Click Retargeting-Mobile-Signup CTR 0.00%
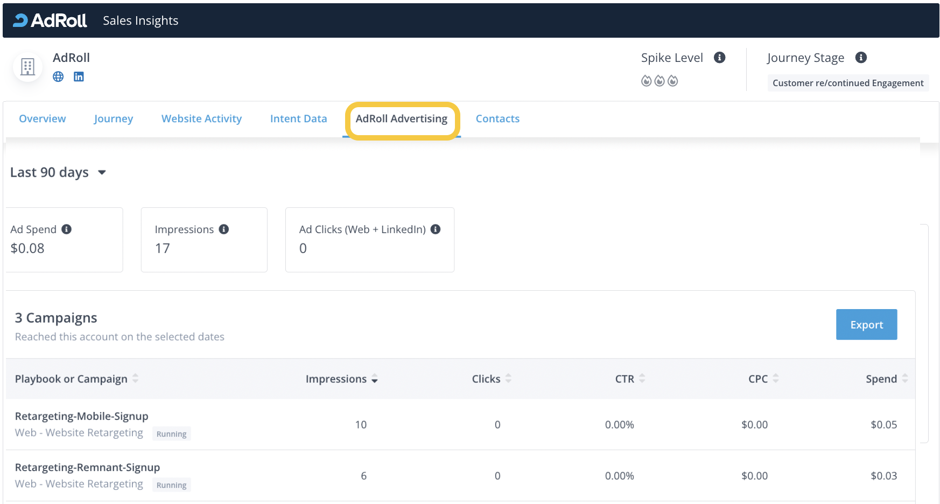The height and width of the screenshot is (504, 940). point(620,425)
